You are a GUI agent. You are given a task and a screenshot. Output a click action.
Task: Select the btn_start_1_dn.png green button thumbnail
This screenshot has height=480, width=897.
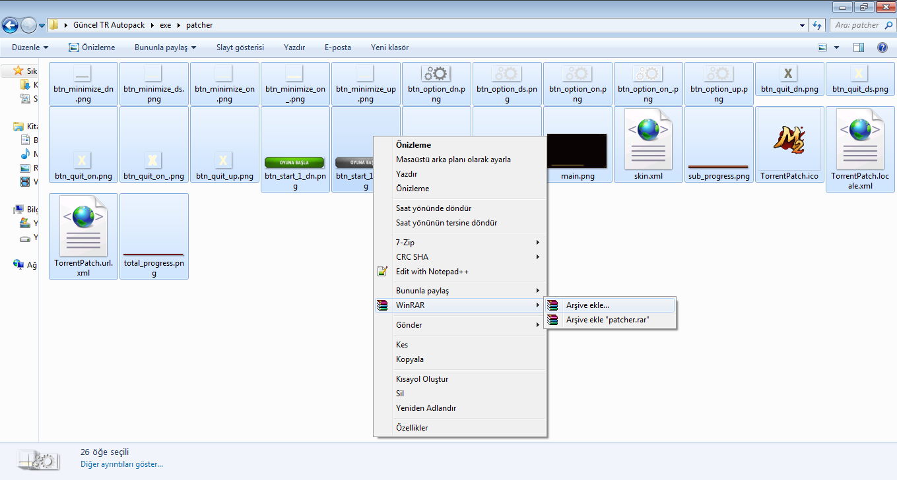[x=294, y=162]
